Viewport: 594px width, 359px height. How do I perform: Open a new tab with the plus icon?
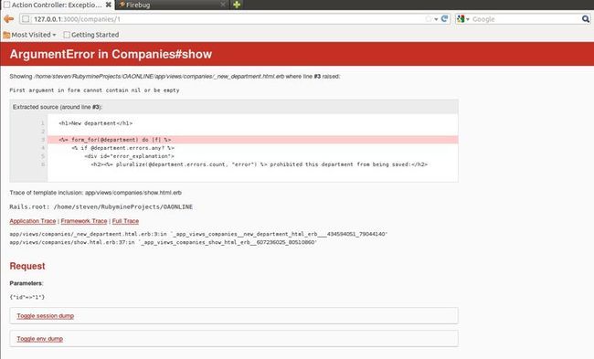click(237, 5)
